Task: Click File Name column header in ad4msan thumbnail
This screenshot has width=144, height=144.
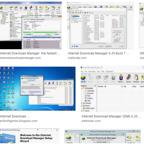Action: (100, 86)
